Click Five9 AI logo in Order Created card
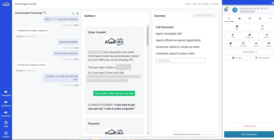This screenshot has width=274, height=140. (114, 42)
